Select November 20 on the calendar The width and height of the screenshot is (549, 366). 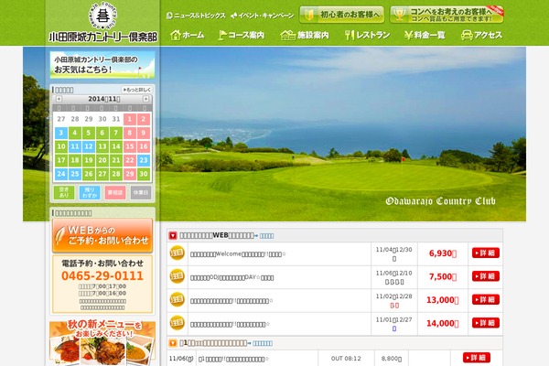tap(102, 160)
